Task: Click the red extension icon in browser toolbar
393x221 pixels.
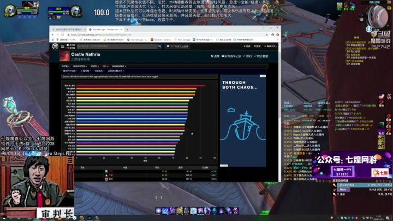Action: click(x=277, y=34)
